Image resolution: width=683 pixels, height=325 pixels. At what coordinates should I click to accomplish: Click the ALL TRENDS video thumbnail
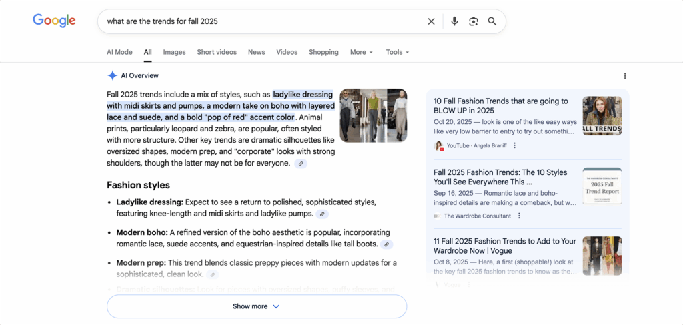[x=602, y=116]
